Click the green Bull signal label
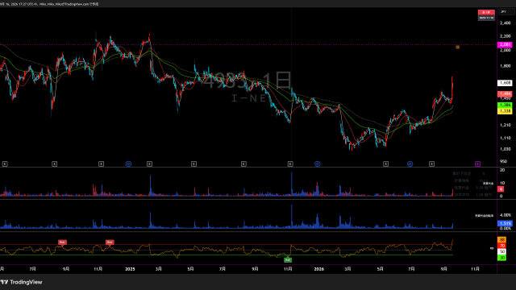 [288, 259]
